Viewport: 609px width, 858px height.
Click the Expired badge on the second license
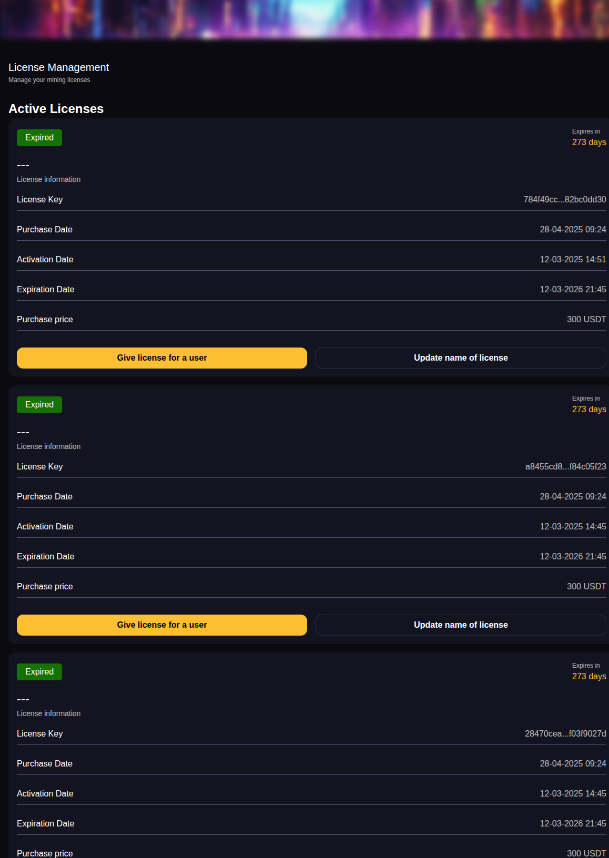tap(39, 405)
